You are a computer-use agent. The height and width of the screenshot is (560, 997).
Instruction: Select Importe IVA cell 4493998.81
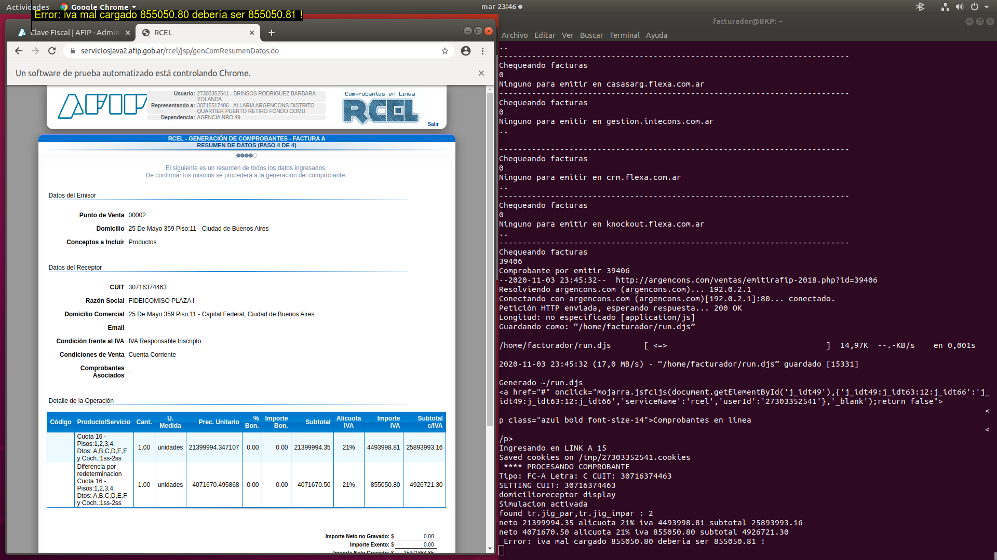point(383,447)
